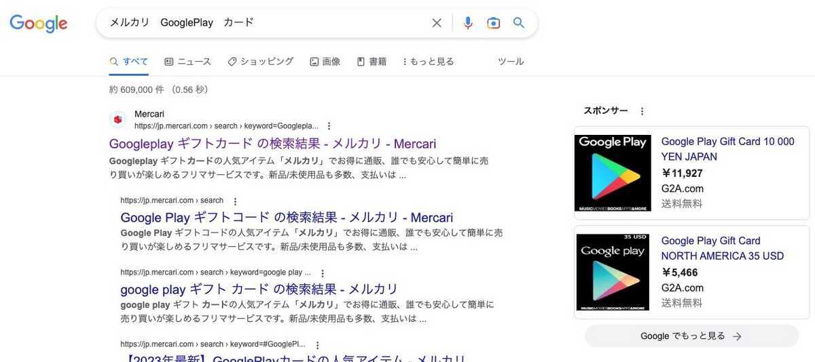Open image search with camera icon
The width and height of the screenshot is (815, 362).
pos(494,23)
